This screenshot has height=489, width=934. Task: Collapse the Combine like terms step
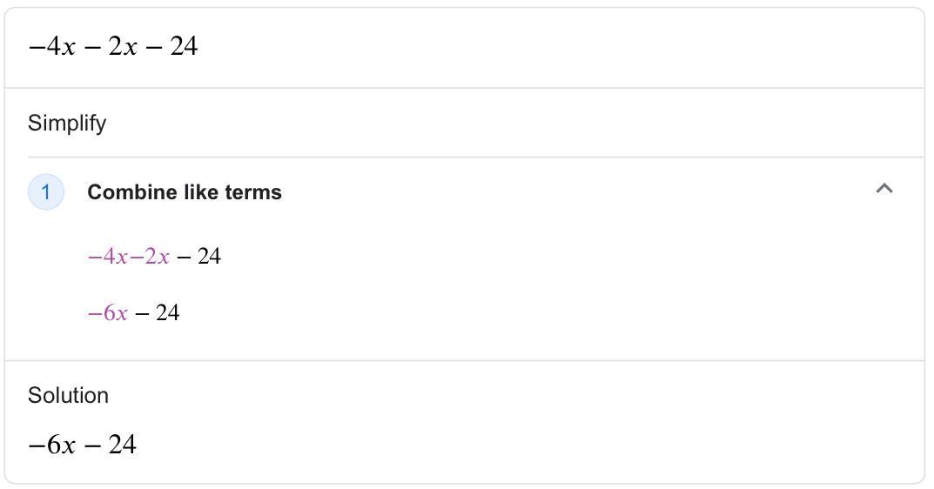click(884, 189)
